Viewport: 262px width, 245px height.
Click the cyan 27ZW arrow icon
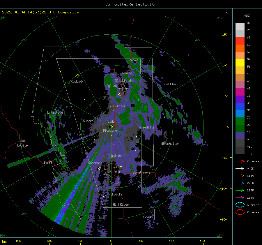pyautogui.click(x=240, y=183)
